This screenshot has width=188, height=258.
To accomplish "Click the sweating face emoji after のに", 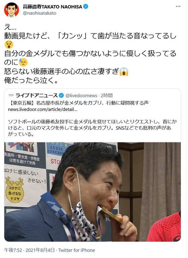I will [23, 62].
